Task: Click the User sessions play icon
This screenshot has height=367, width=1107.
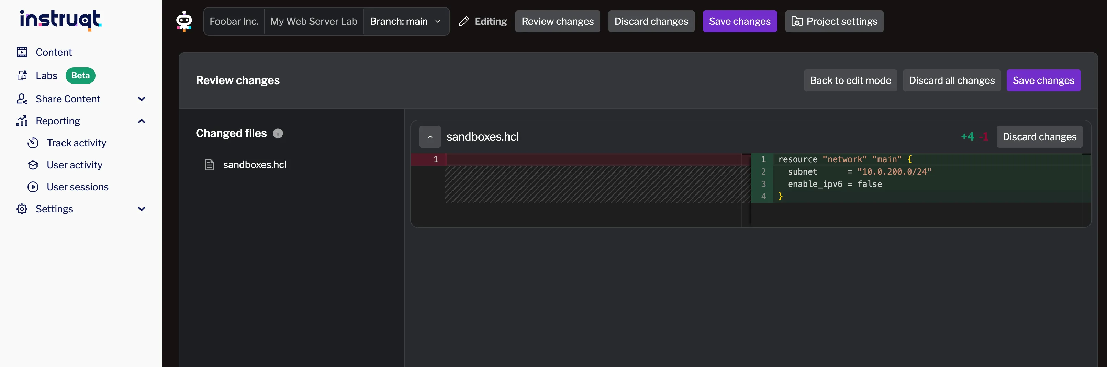Action: click(33, 187)
